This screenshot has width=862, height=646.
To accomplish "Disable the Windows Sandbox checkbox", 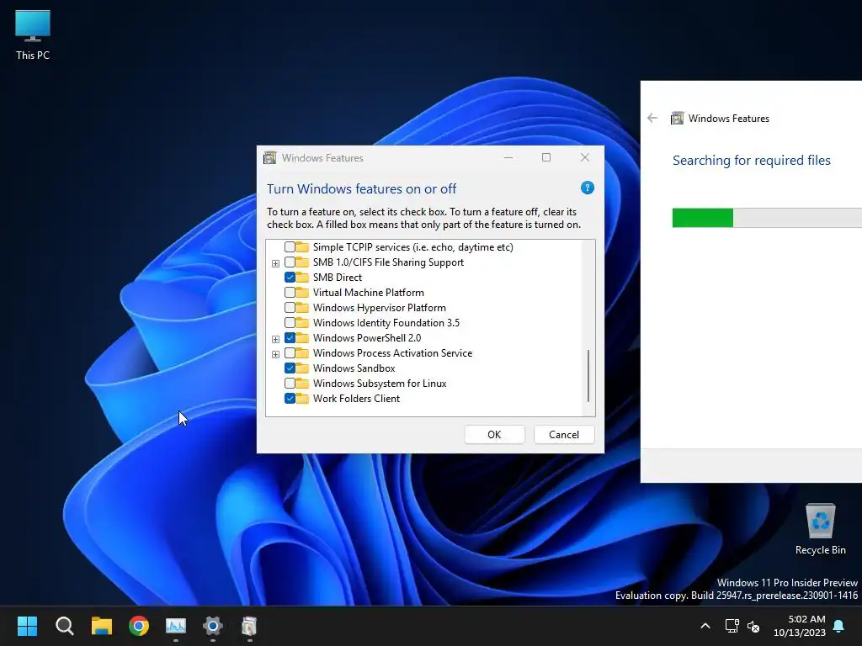I will 290,368.
